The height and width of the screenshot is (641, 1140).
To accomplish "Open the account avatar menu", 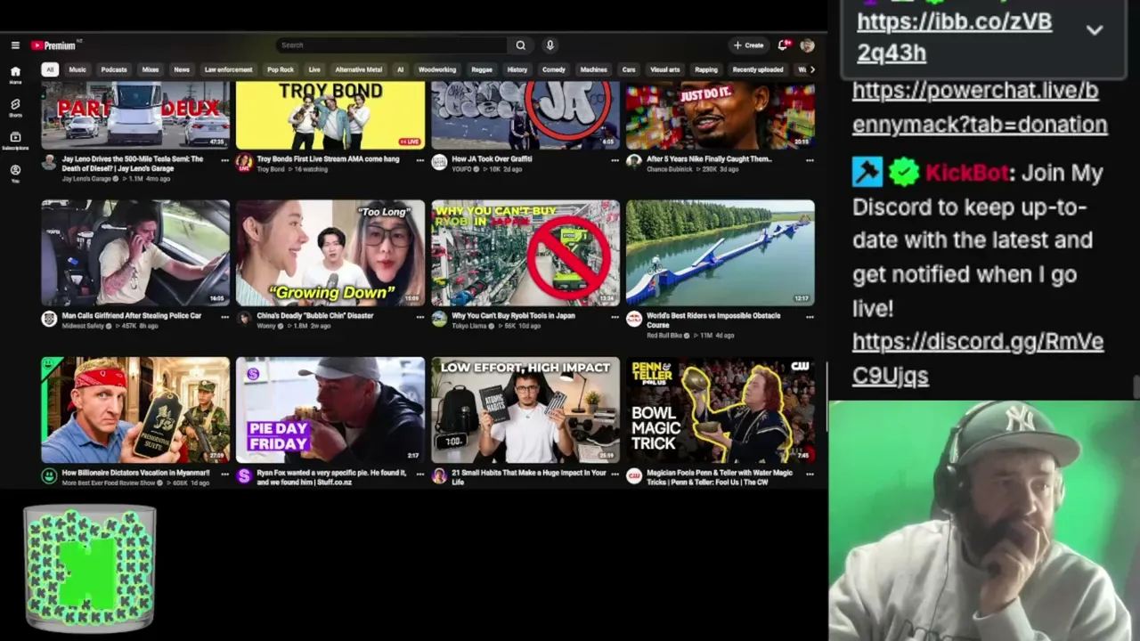I will tap(807, 45).
